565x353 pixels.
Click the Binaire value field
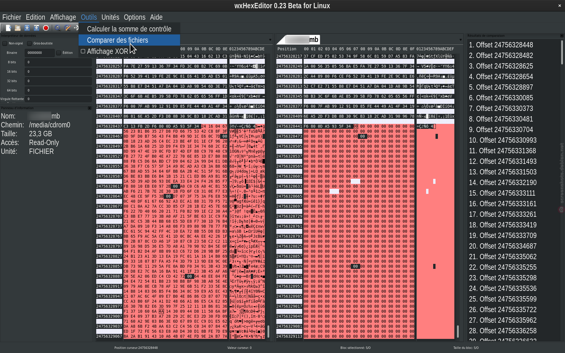[40, 53]
